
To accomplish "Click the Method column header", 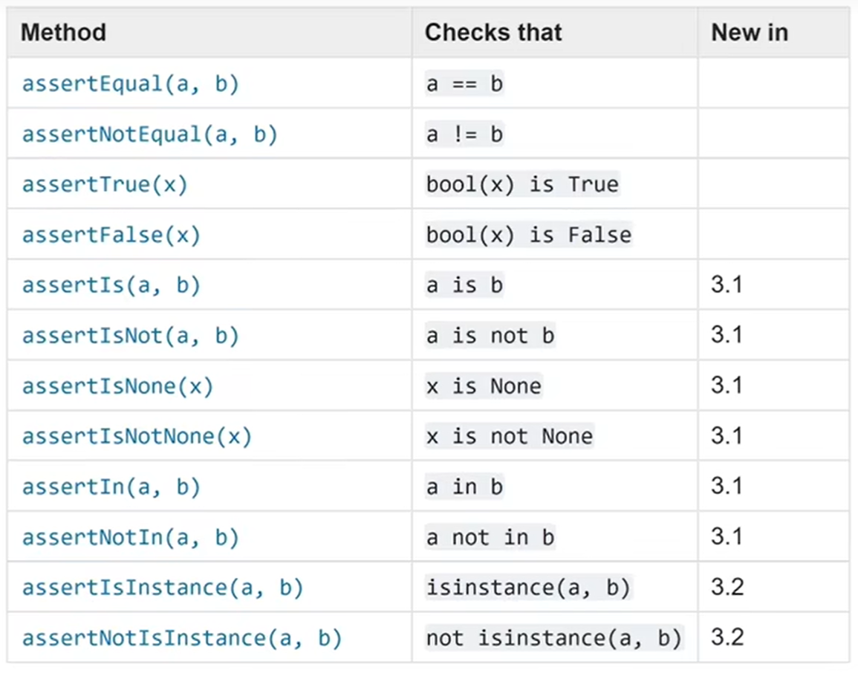I will 63,33.
